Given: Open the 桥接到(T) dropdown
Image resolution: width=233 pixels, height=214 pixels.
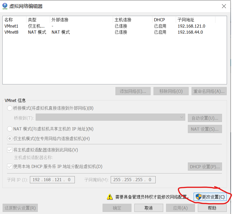Looking at the screenshot, I should 110,117.
